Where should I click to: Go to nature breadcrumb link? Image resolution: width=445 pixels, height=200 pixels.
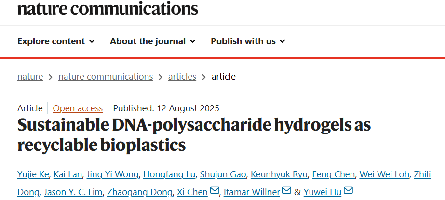coord(30,77)
